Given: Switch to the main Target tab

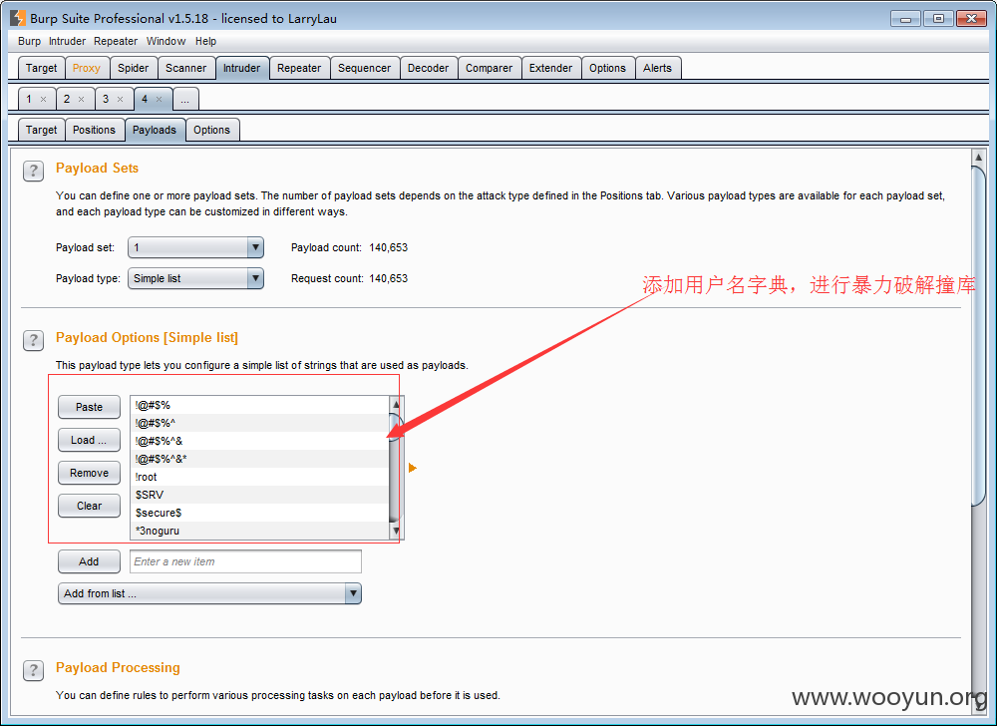Looking at the screenshot, I should coord(41,68).
